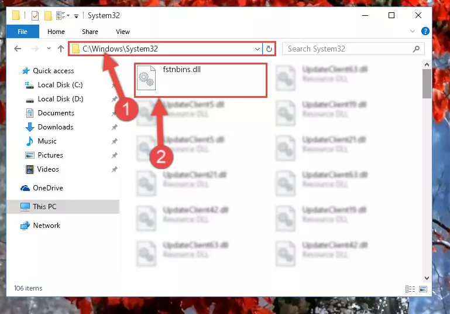Open recent locations dropdown arrow
Viewport: 450px width, 314px height.
coord(49,49)
